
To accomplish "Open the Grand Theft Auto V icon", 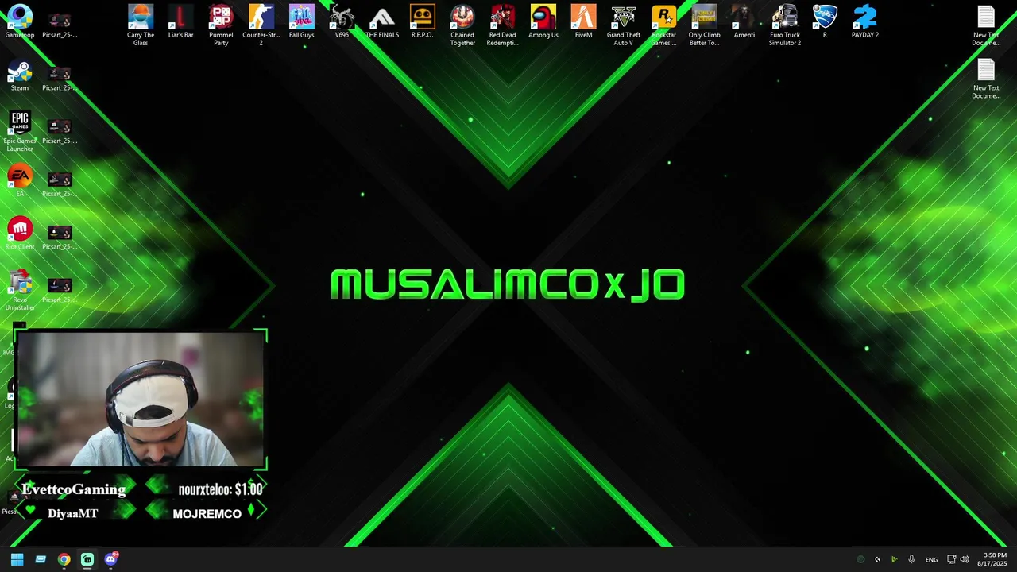I will tap(624, 25).
